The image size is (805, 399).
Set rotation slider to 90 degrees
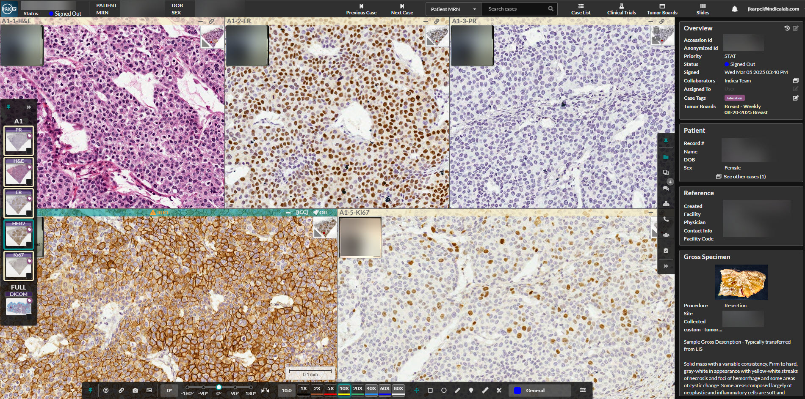pyautogui.click(x=235, y=387)
